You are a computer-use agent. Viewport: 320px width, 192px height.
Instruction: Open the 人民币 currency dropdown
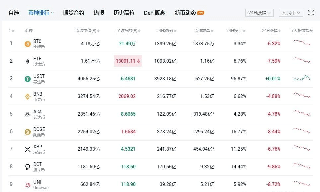(x=291, y=13)
